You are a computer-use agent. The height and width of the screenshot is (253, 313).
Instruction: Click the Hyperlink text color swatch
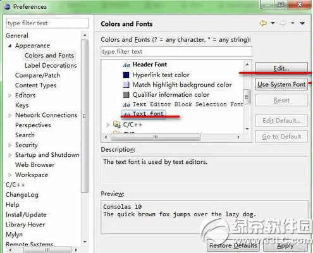point(126,75)
